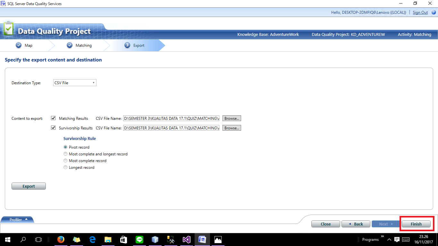Screen dimensions: 438x246
Task: Click 'Survivorship Rule' heading
Action: click(x=80, y=139)
